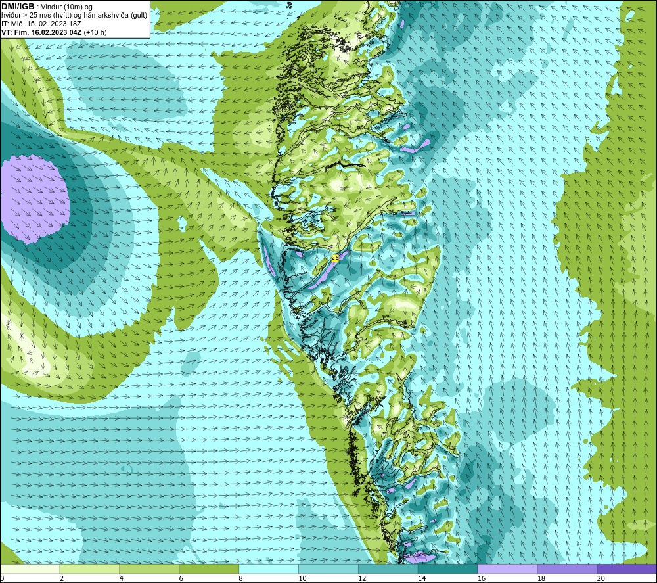Click the 'IT: Mið. 15. 02. 2023 18Z' line
657x583 pixels.
tap(41, 24)
